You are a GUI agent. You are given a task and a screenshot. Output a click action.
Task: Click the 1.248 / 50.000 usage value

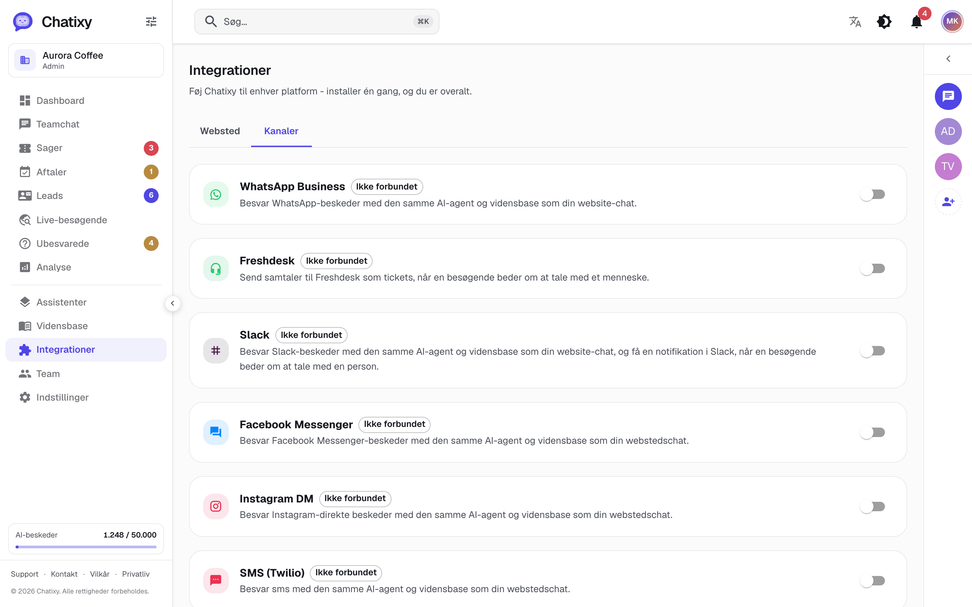point(130,535)
